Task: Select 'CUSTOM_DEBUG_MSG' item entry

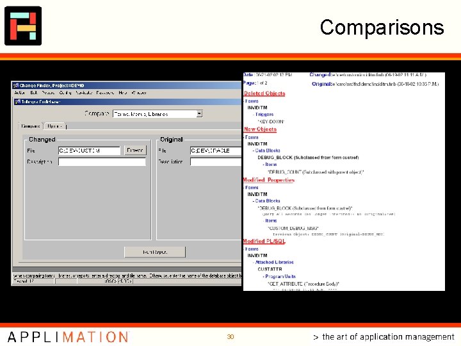Action: click(293, 228)
